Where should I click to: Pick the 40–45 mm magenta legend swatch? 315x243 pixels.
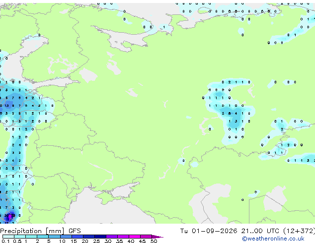pos(135,237)
